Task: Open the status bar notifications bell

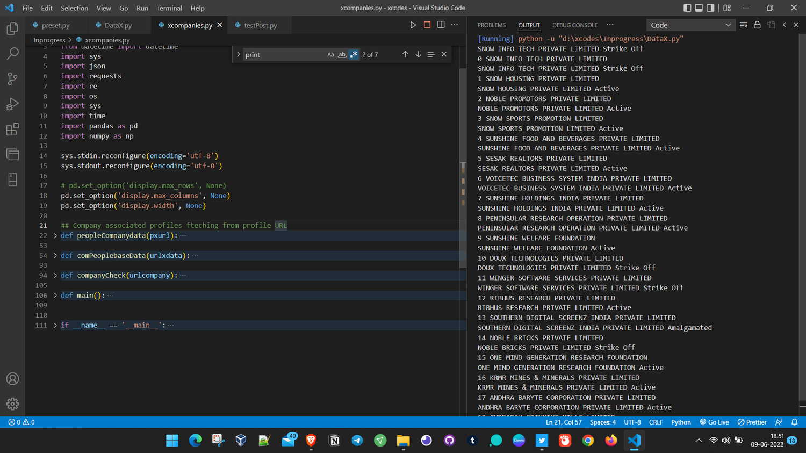Action: (x=795, y=422)
